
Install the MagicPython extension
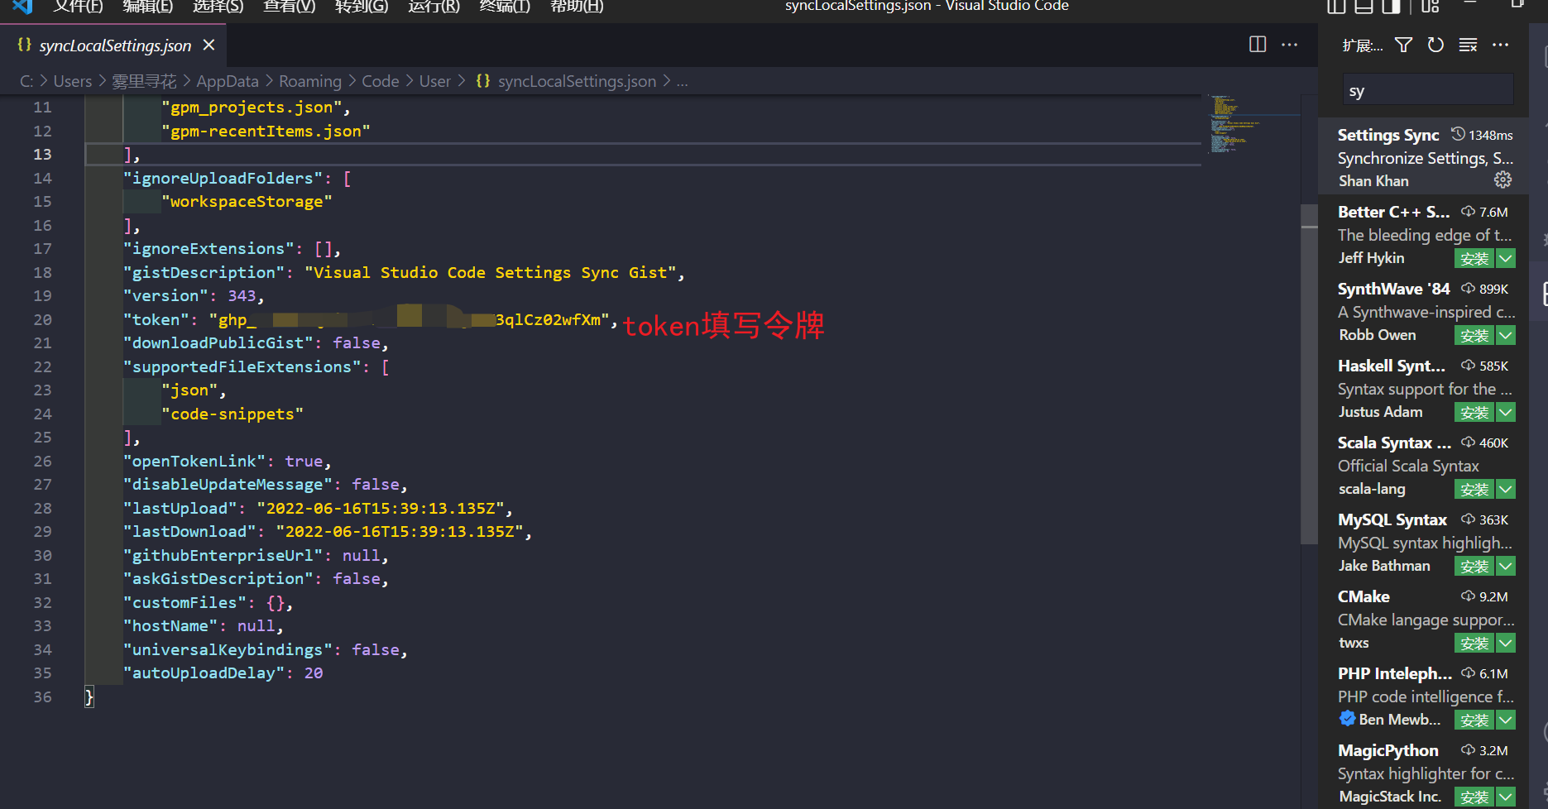pyautogui.click(x=1474, y=797)
